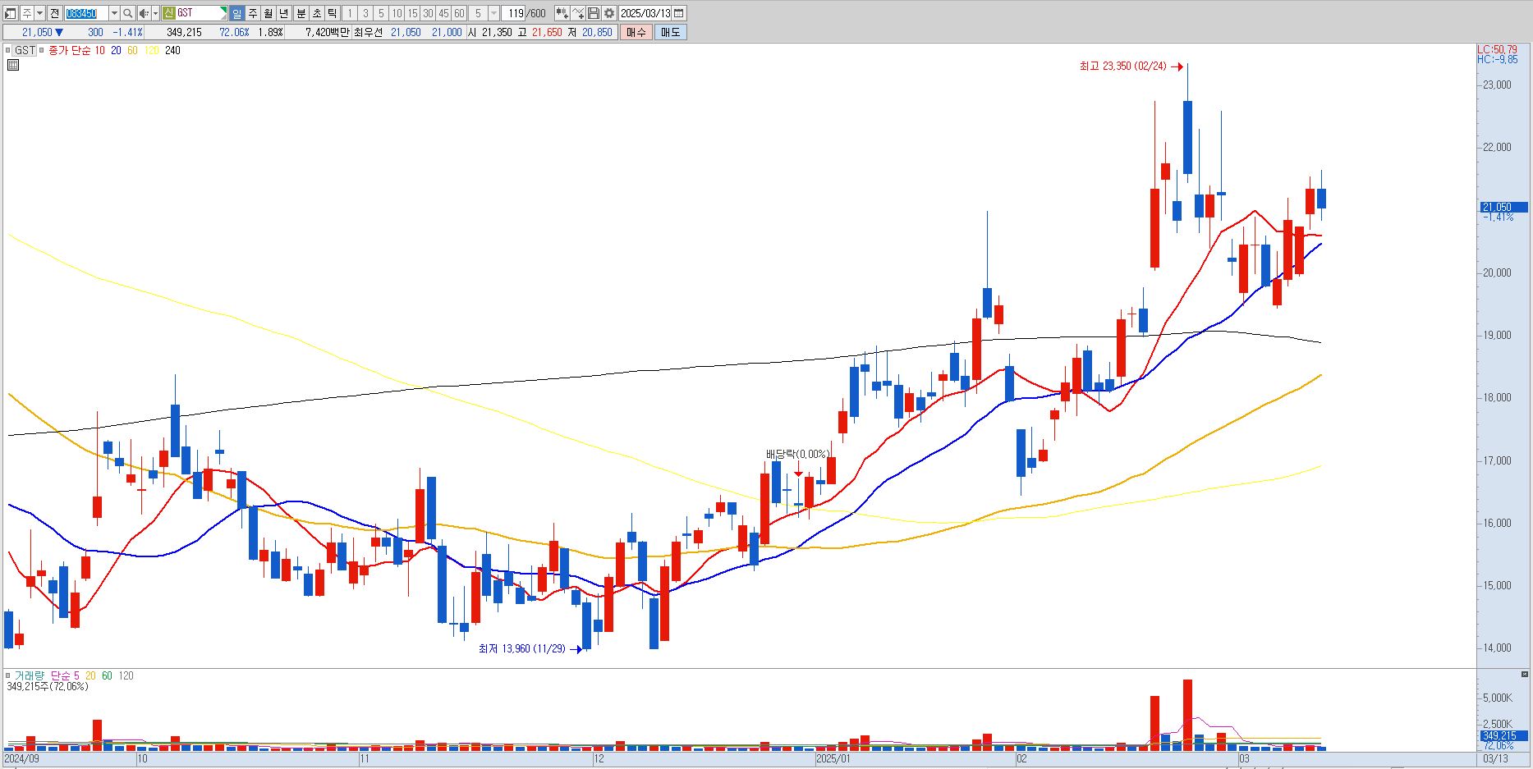The width and height of the screenshot is (1533, 769).
Task: Click the 배당락(0.00%) marker label
Action: [x=797, y=454]
